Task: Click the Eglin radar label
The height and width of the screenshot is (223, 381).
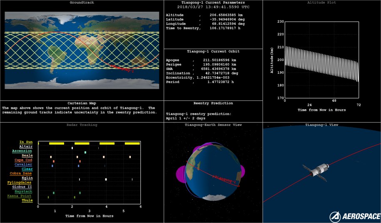Action: (x=27, y=178)
